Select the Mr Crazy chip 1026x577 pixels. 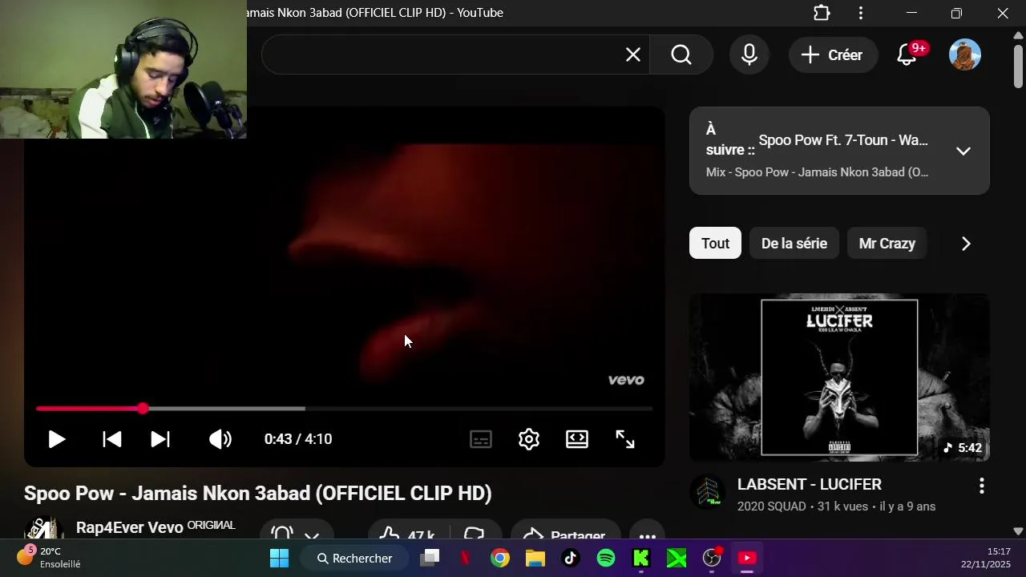(x=887, y=243)
